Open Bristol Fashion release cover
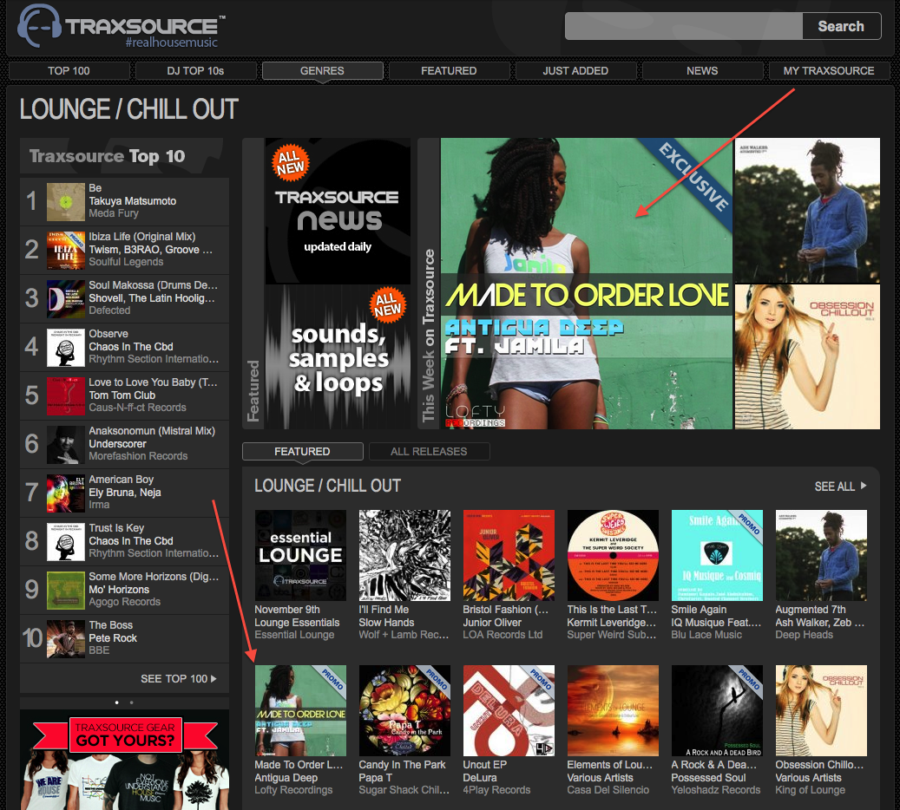The height and width of the screenshot is (810, 900). click(x=509, y=555)
